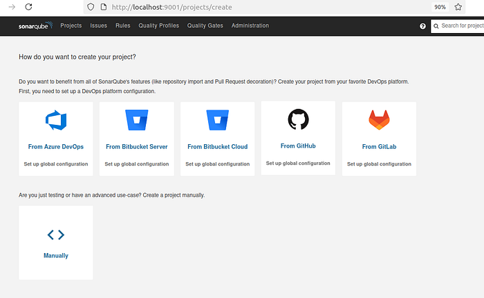Click the From GitHub link

(x=298, y=146)
